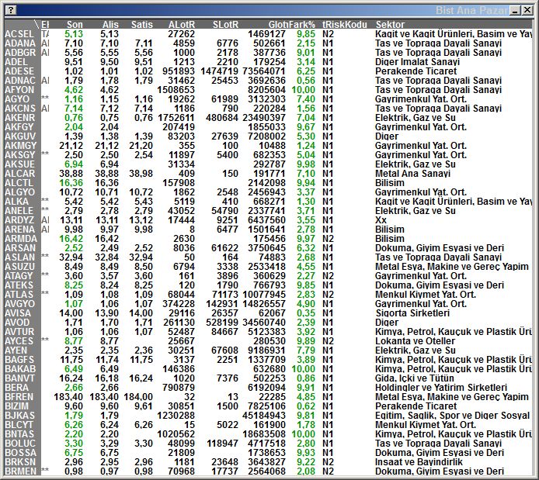Select the AVOD ticker

tap(17, 322)
